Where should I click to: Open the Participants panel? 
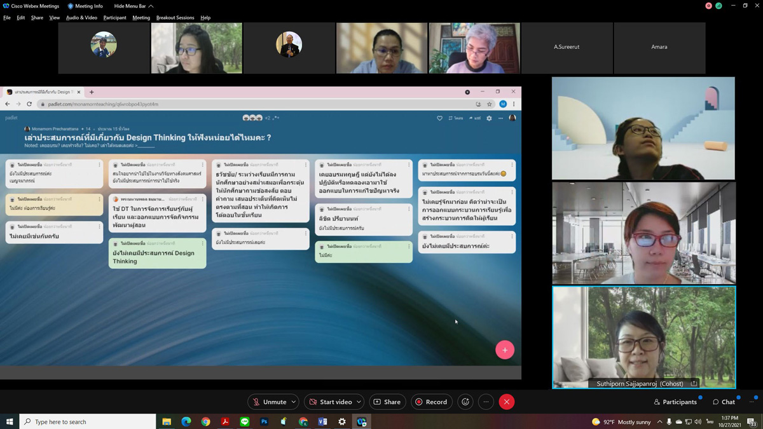(x=675, y=402)
